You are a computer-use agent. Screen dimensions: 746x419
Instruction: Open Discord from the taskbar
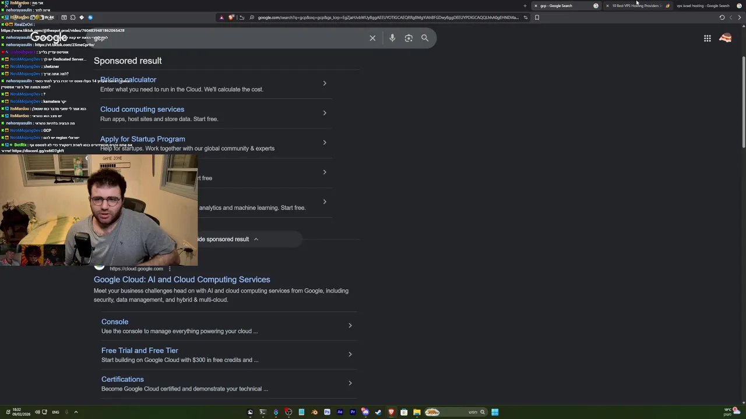[x=365, y=412]
